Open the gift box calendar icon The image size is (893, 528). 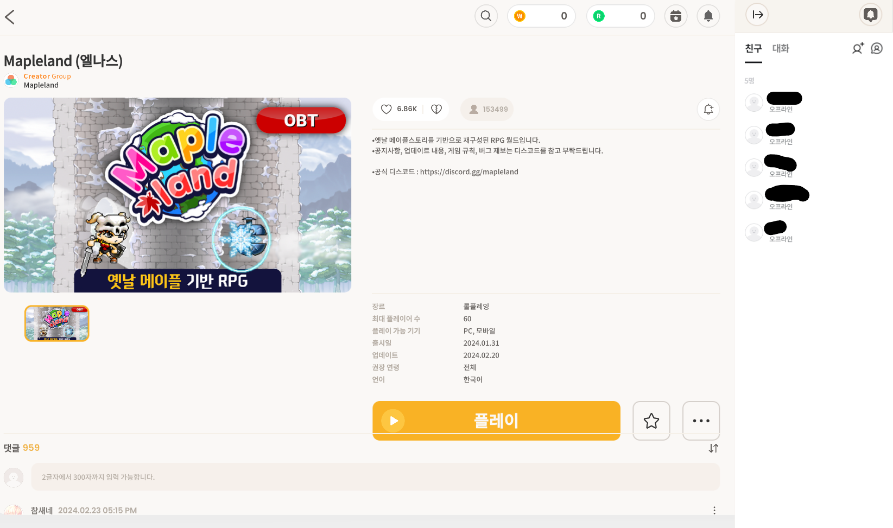676,16
